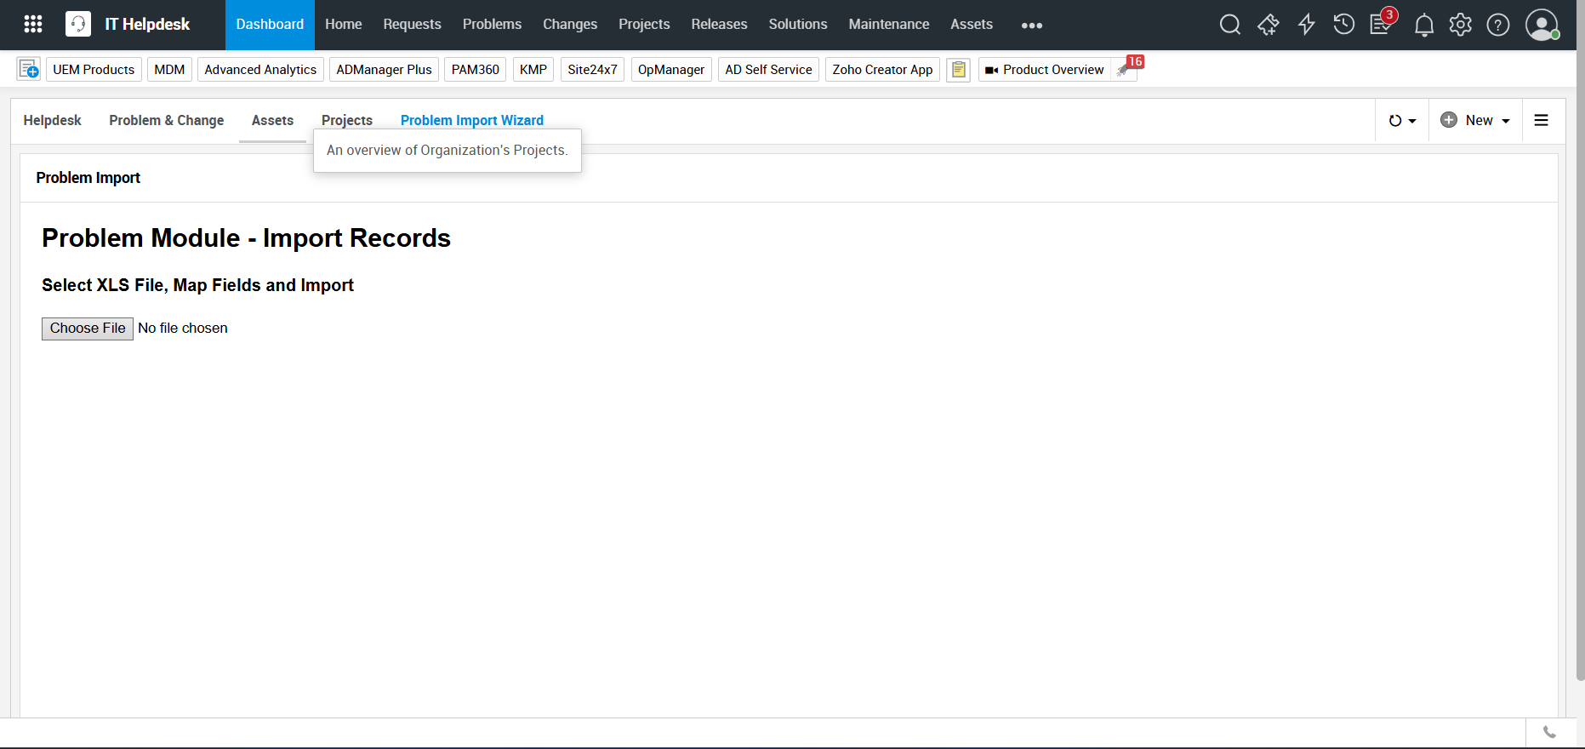This screenshot has width=1585, height=749.
Task: Open the user profile avatar
Action: tap(1541, 25)
